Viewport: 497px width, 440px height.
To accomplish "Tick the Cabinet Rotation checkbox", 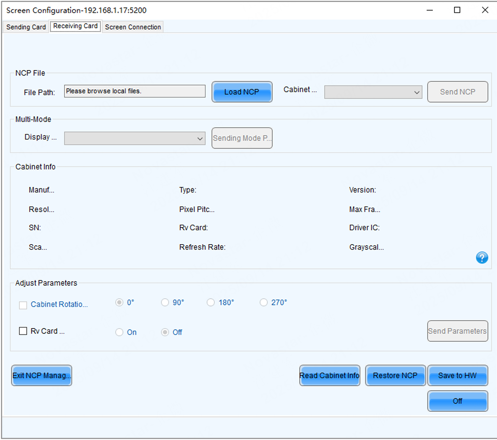I will click(23, 305).
